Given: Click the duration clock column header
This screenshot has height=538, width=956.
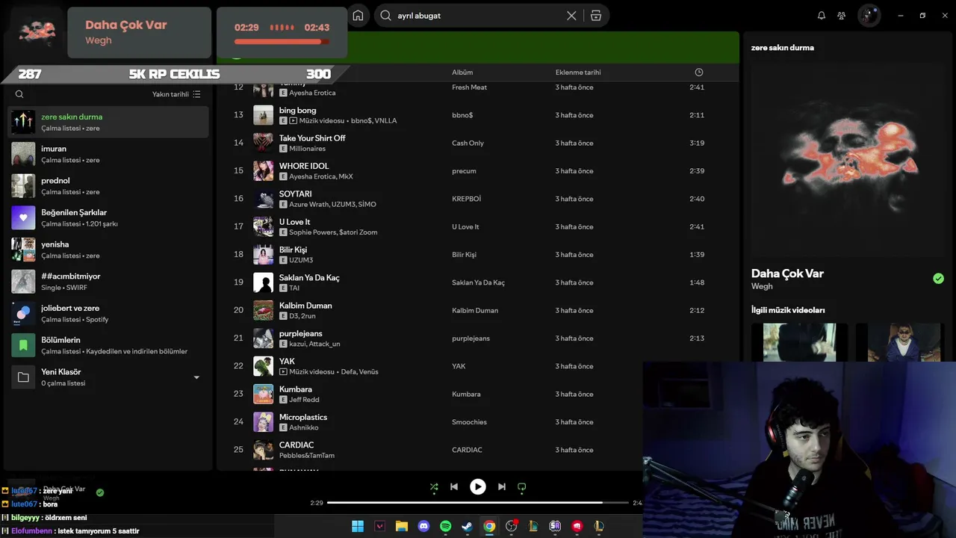Looking at the screenshot, I should (699, 72).
